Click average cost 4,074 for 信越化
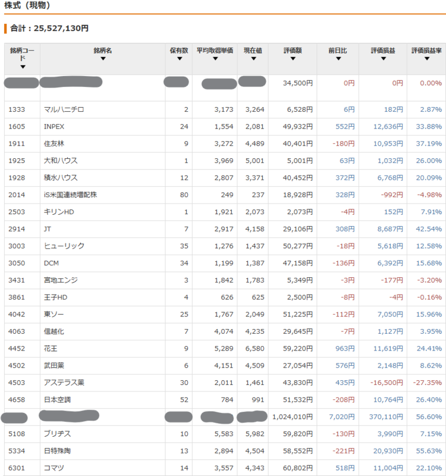 [224, 331]
